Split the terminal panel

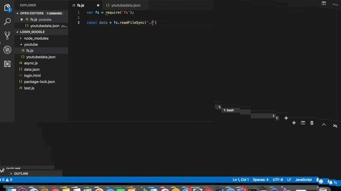tap(303, 123)
